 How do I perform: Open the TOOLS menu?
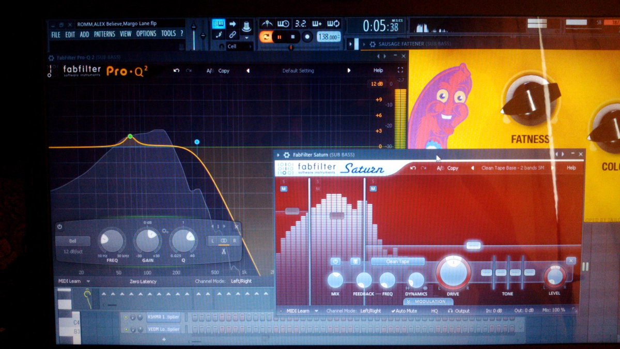click(168, 34)
